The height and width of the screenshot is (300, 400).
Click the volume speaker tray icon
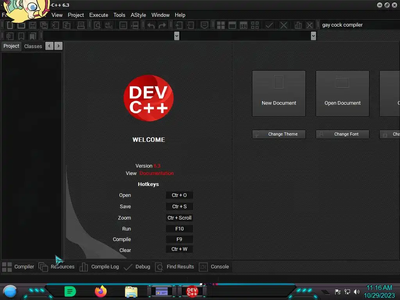point(357,292)
